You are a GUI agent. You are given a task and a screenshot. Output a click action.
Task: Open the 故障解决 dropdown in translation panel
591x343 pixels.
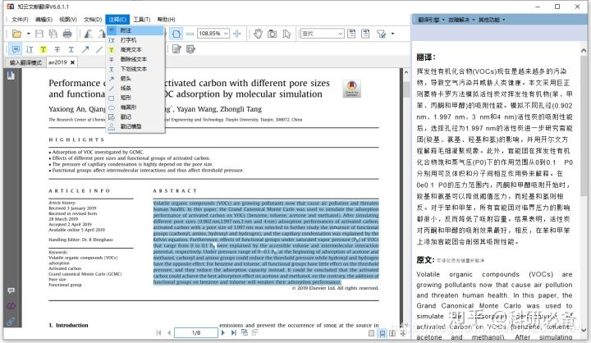[461, 20]
